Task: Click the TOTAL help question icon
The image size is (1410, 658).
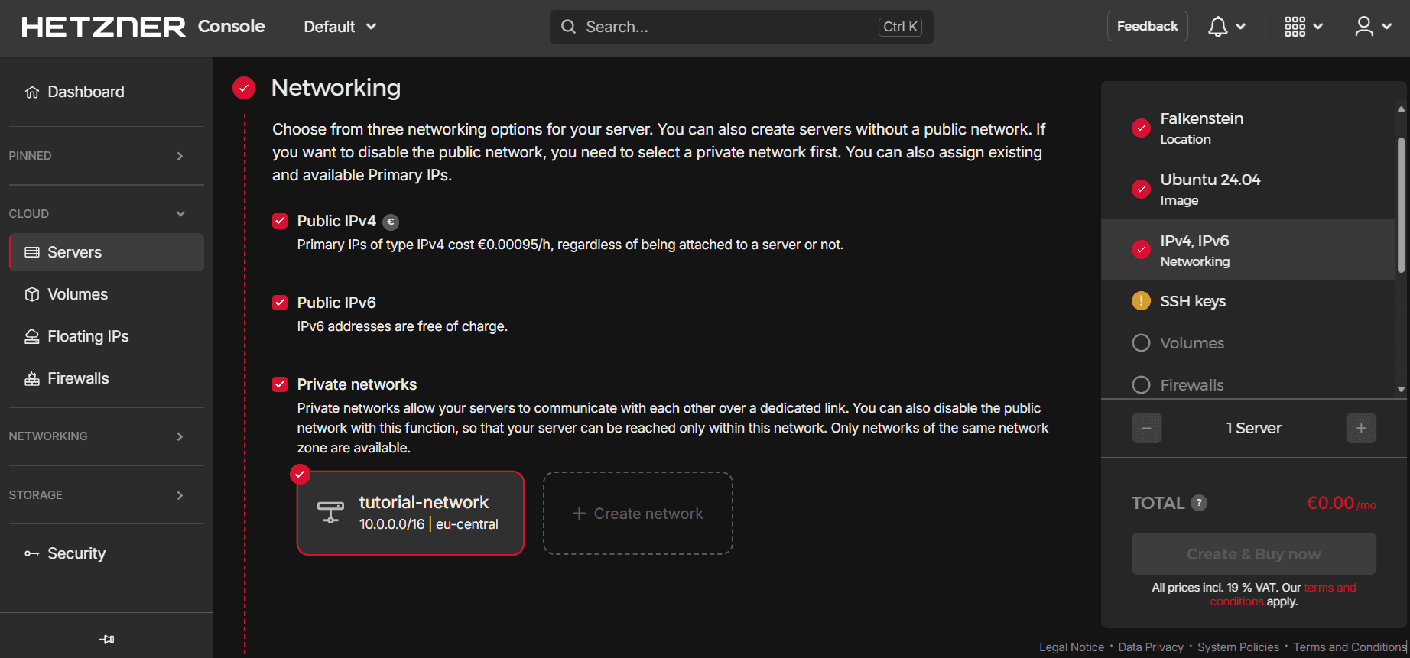Action: pos(1199,503)
